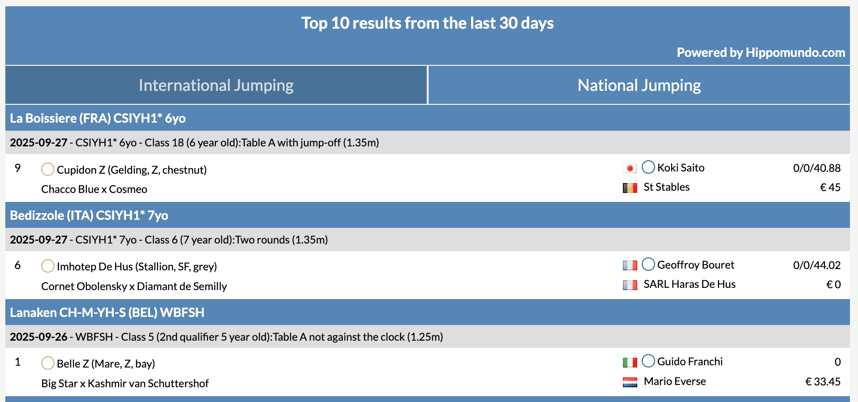Visit the Powered by Hippomundo.com link
The image size is (858, 402).
[760, 53]
